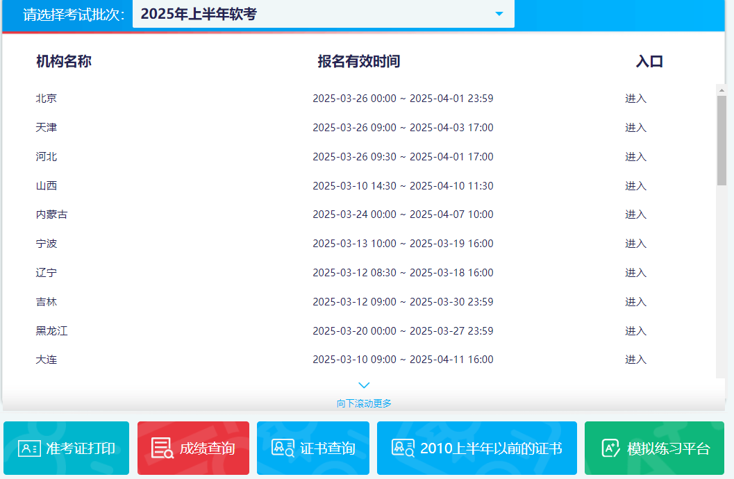Screen dimensions: 734x479
Task: Click the scrollbar up arrow
Action: [x=722, y=90]
